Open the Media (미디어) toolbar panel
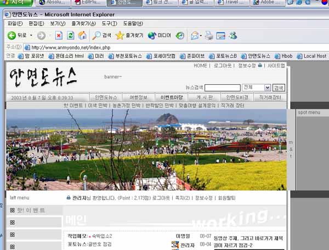 click(160, 35)
